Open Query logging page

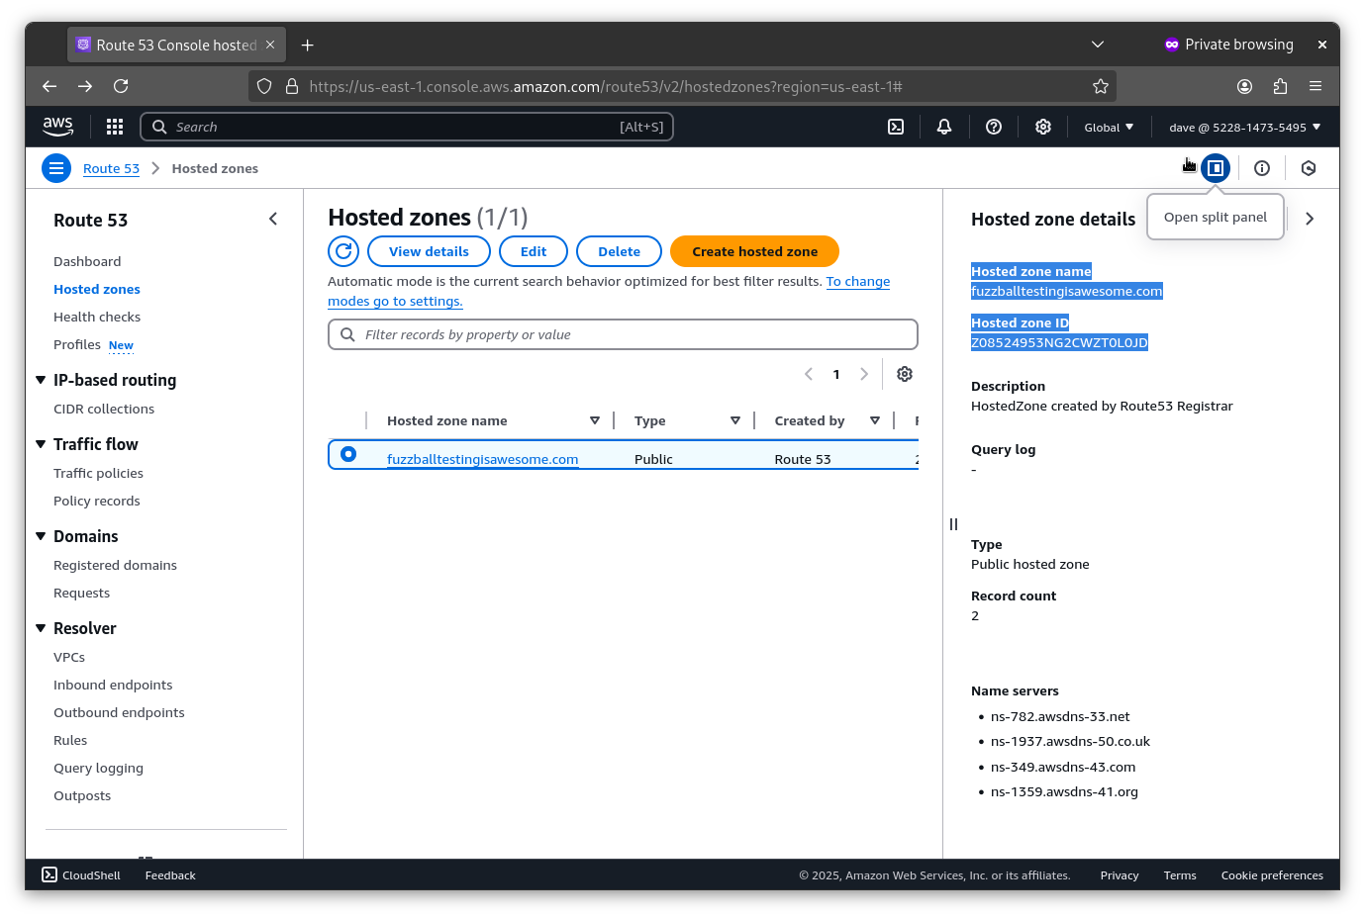98,768
